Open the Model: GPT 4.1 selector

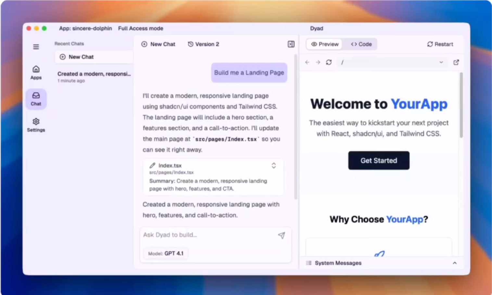coord(166,253)
